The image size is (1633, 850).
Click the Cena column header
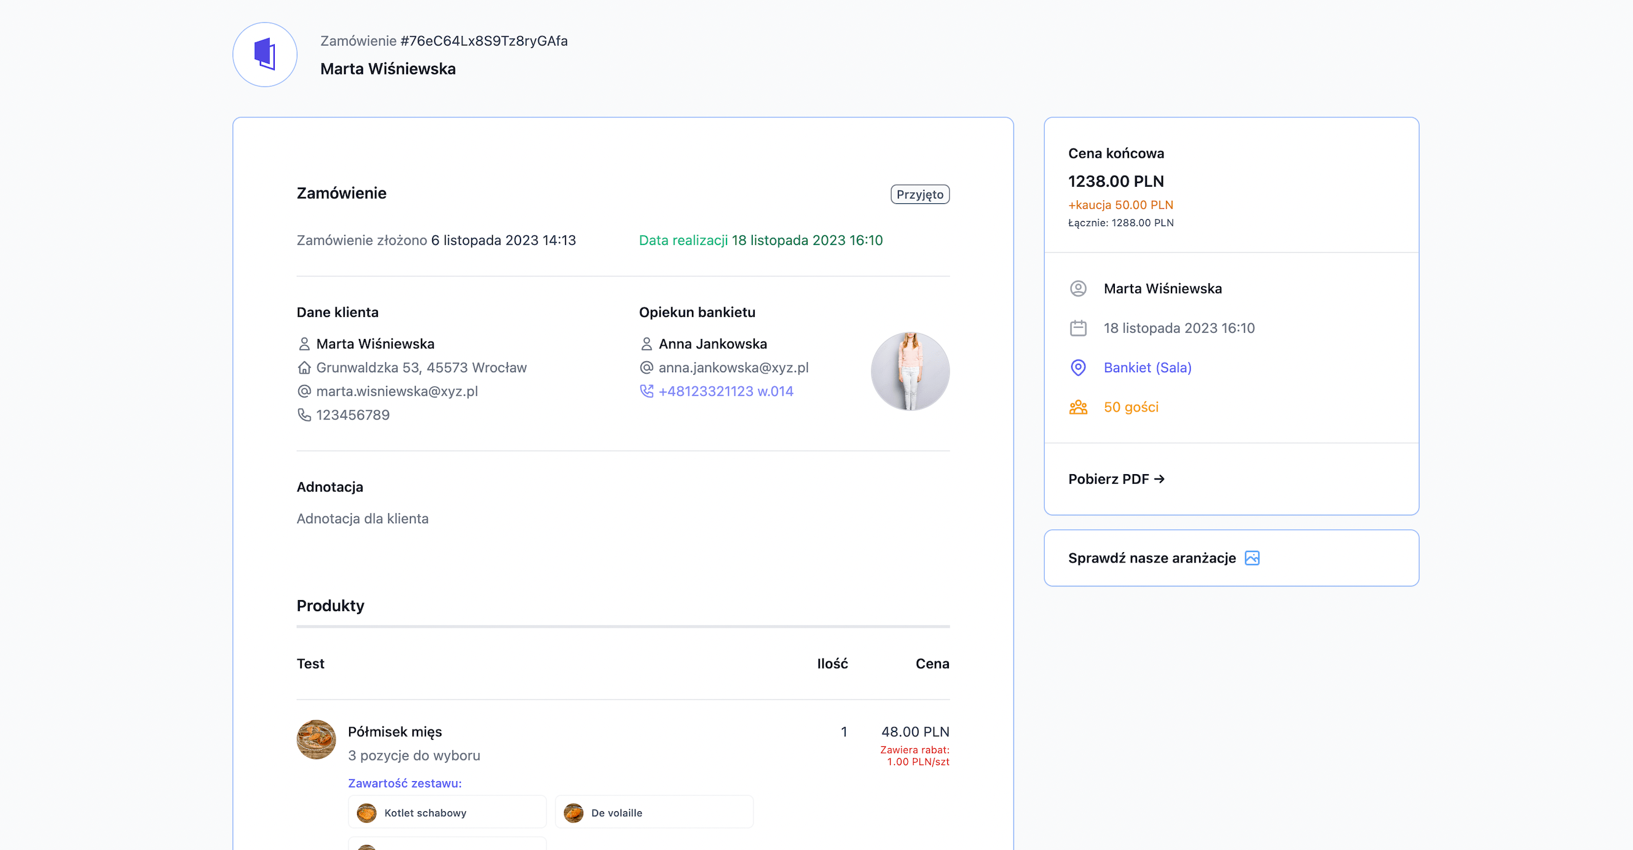(932, 664)
